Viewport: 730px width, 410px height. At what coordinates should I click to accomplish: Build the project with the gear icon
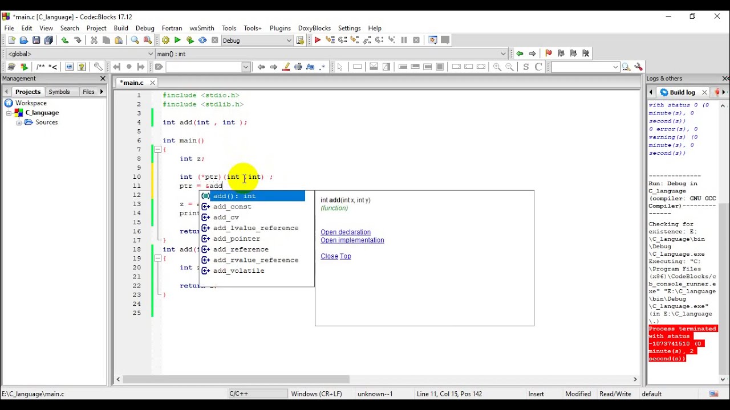(x=165, y=40)
